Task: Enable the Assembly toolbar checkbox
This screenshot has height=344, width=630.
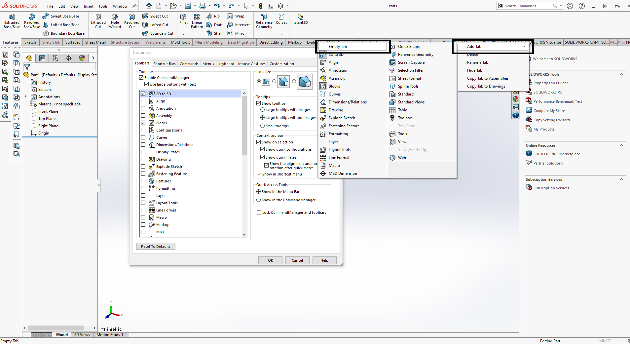Action: click(x=143, y=116)
